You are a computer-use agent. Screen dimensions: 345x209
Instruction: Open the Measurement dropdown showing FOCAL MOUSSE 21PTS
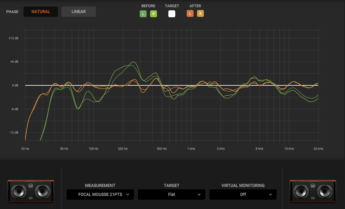coord(100,195)
